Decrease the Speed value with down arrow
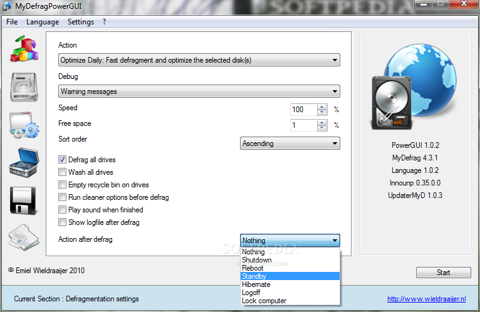The width and height of the screenshot is (480, 312). (321, 112)
